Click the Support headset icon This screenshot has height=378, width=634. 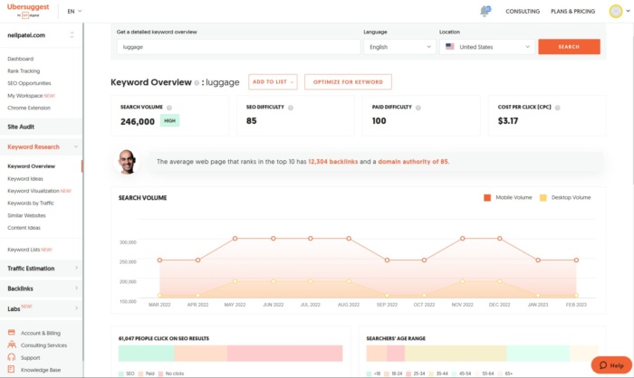tap(11, 357)
